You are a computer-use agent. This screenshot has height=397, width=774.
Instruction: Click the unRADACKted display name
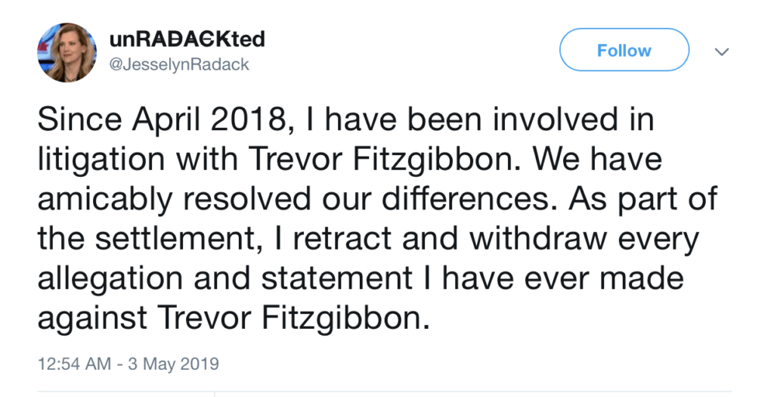point(187,39)
